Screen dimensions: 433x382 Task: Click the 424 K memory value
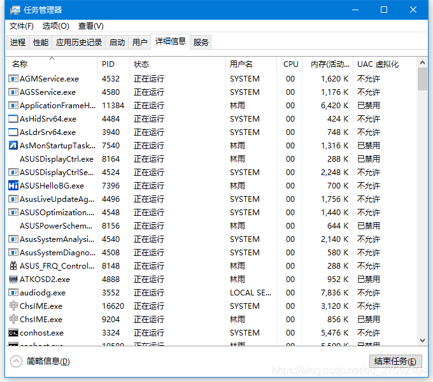coord(337,118)
